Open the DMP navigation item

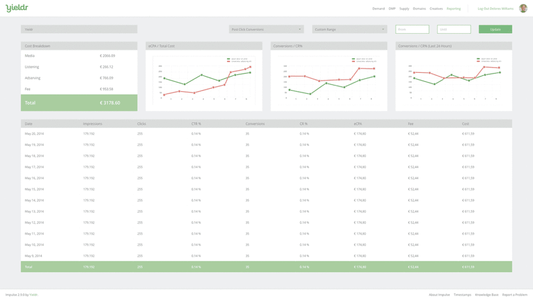pos(392,9)
